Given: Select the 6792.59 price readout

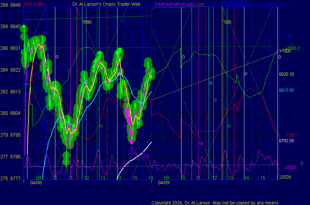Looking at the screenshot, I should coord(286,141).
